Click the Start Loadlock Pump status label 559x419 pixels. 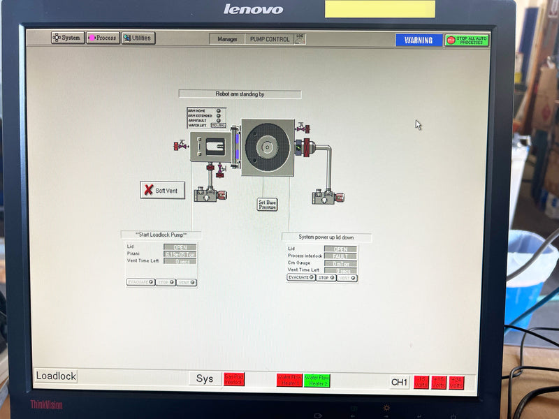coord(161,235)
